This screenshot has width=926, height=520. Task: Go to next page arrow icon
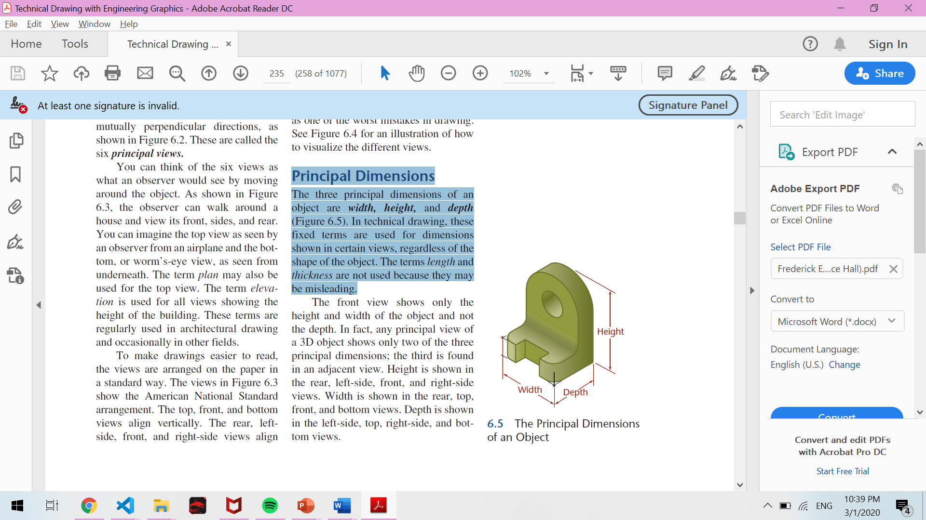pos(240,73)
